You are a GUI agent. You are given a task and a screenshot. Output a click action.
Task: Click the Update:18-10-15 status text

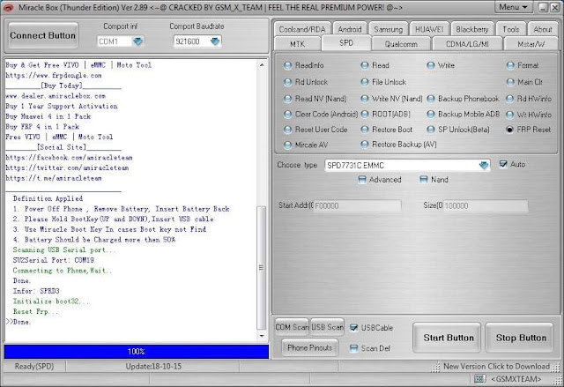click(x=153, y=367)
